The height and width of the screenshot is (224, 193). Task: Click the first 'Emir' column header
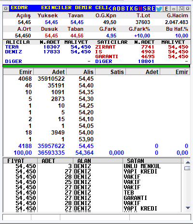[18, 72]
